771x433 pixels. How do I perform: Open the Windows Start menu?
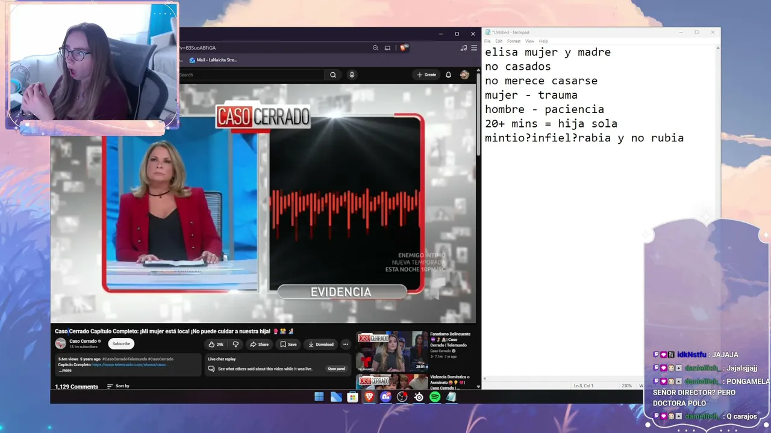[x=319, y=397]
